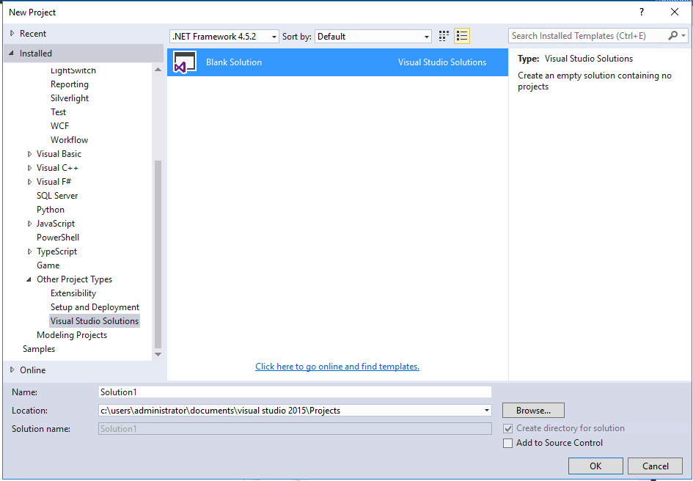Select the LightSwitch category
Viewport: 693px width, 481px height.
pyautogui.click(x=73, y=70)
